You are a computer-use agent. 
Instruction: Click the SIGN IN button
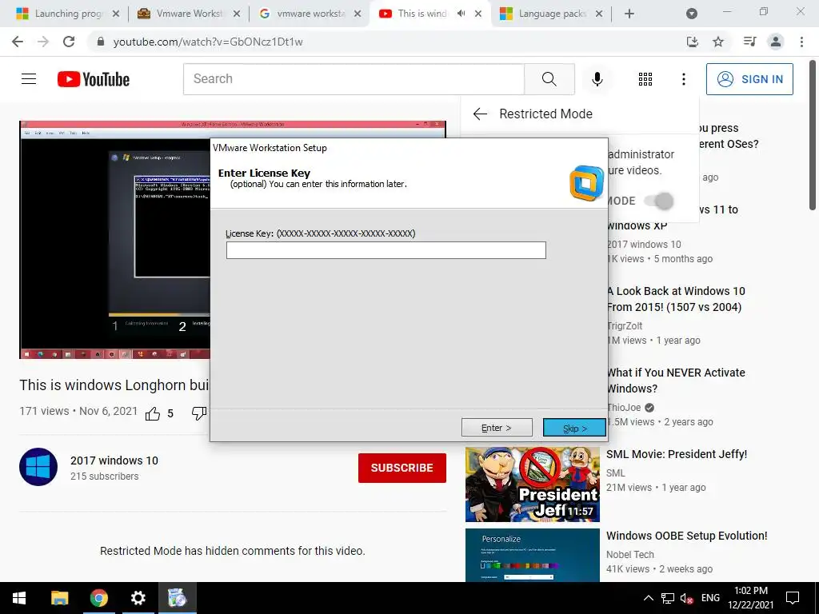(749, 79)
